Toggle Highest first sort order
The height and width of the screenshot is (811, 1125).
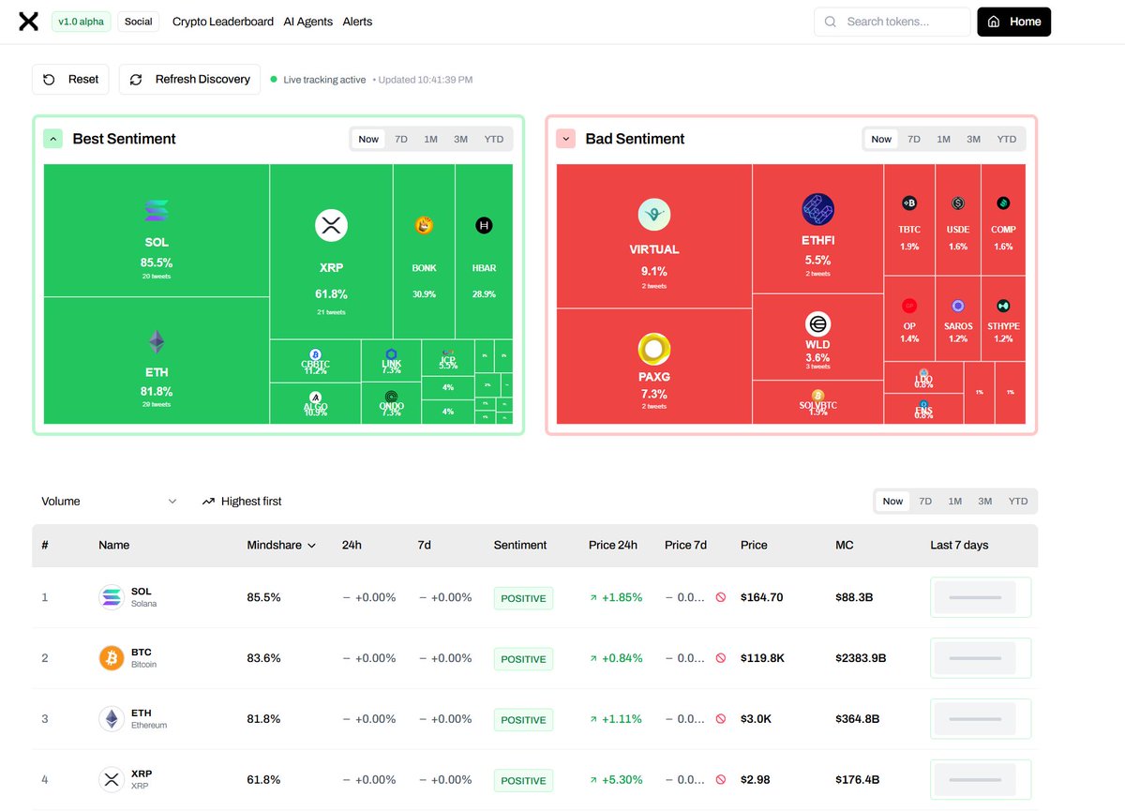(x=242, y=502)
